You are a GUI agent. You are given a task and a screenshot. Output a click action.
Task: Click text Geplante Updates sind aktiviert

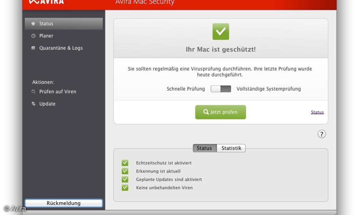169,179
